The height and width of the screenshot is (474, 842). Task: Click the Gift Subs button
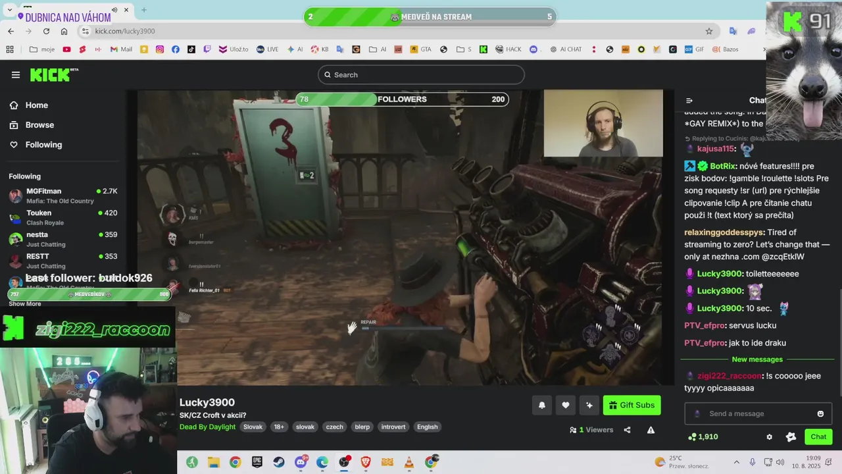tap(632, 406)
